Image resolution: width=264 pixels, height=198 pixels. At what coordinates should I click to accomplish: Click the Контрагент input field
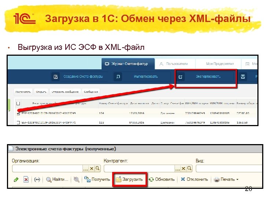139,168
